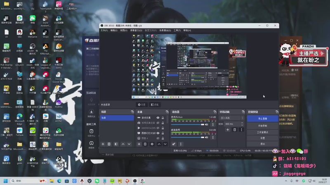Image resolution: width=330 pixels, height=185 pixels.
Task: Open the 滤镜 filters button above sources
Action: pos(155,105)
